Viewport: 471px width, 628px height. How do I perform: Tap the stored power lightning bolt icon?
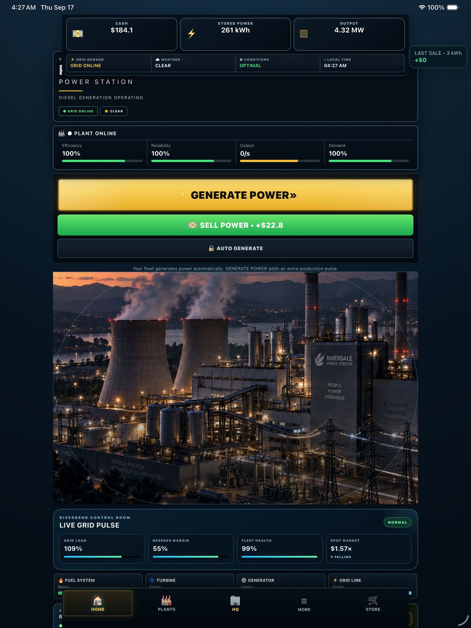click(192, 34)
